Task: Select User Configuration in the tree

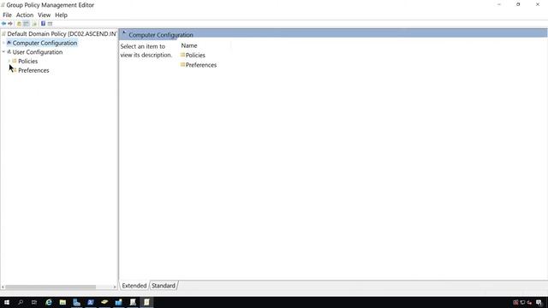Action: pyautogui.click(x=38, y=52)
